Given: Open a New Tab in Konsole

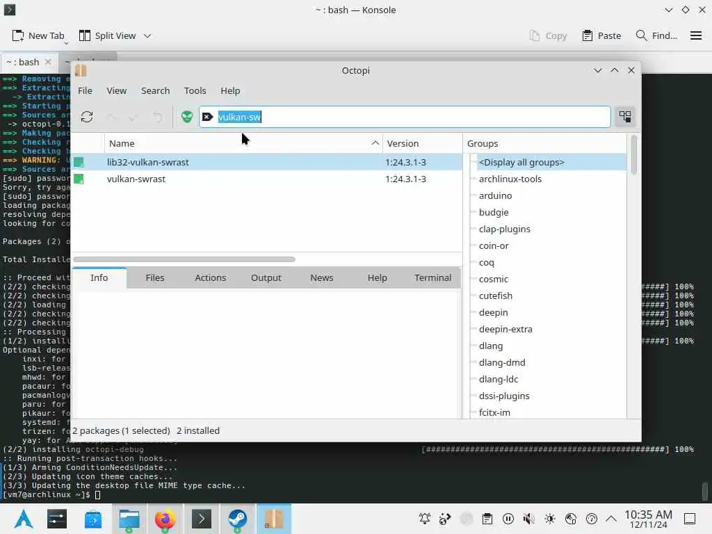Looking at the screenshot, I should [x=38, y=35].
